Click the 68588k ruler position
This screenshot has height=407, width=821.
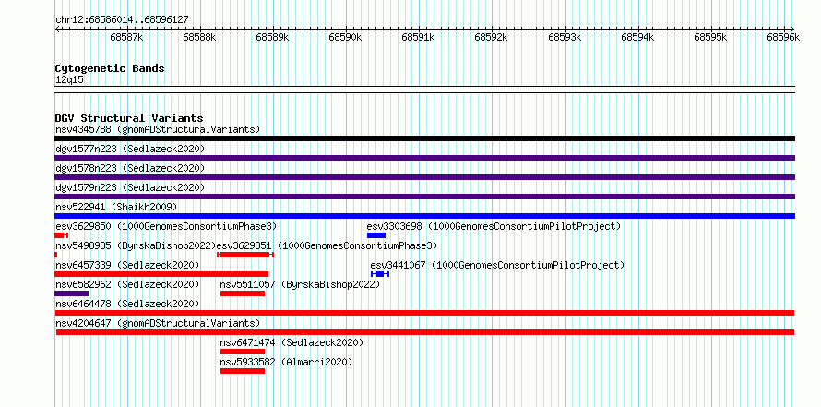point(199,37)
